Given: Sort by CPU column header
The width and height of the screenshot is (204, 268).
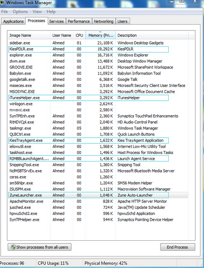Looking at the screenshot, I should [79, 35].
